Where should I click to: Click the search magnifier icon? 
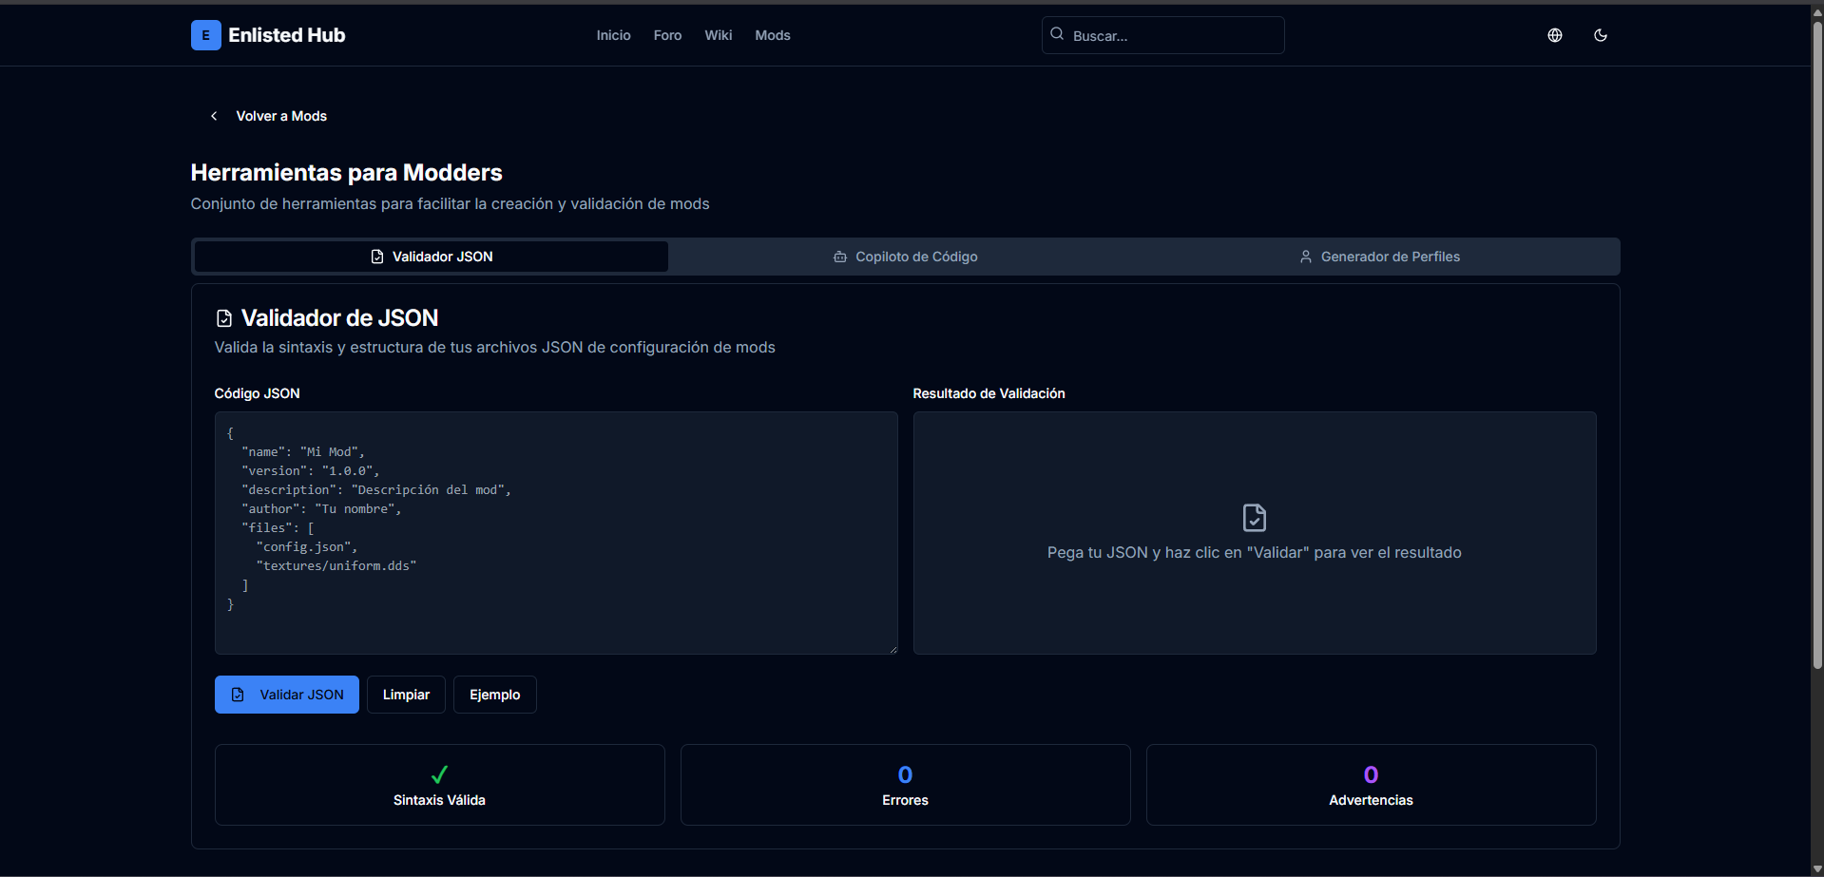(1057, 34)
